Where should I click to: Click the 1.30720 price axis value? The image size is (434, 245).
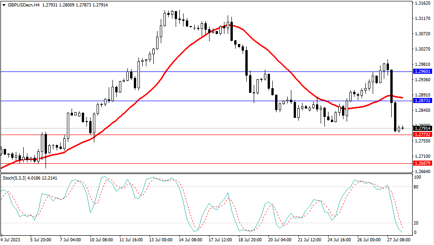422,34
